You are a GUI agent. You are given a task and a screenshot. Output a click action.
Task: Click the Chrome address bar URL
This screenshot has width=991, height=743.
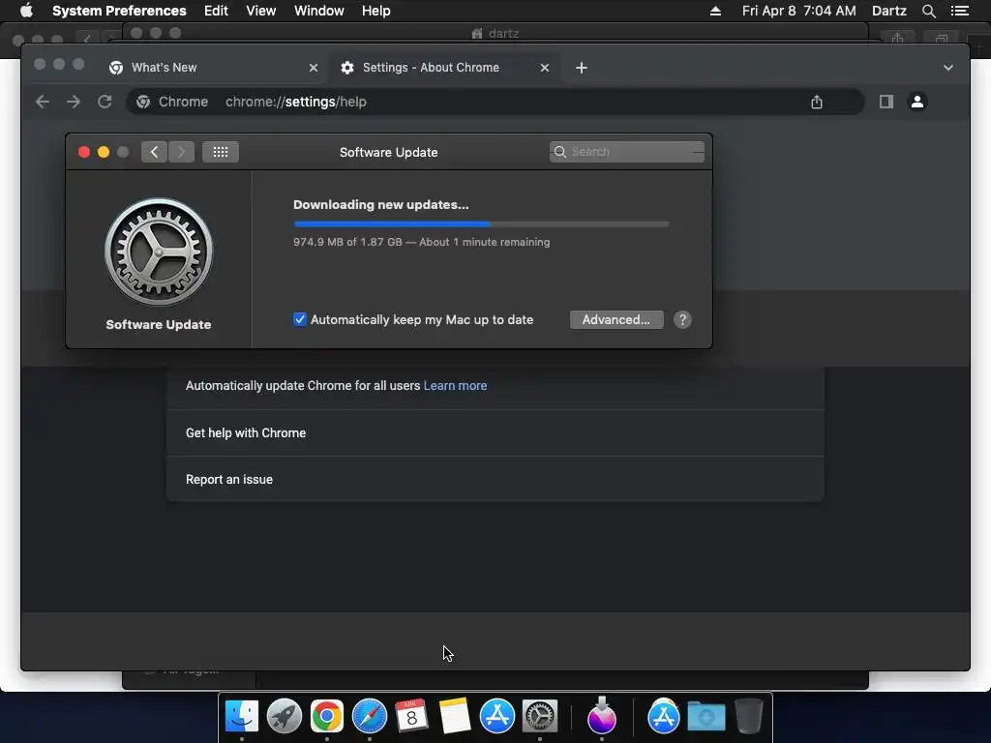(x=296, y=102)
